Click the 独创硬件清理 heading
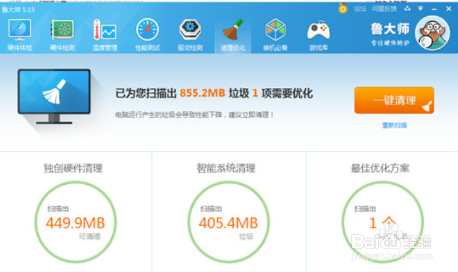The height and width of the screenshot is (272, 458). (x=73, y=168)
